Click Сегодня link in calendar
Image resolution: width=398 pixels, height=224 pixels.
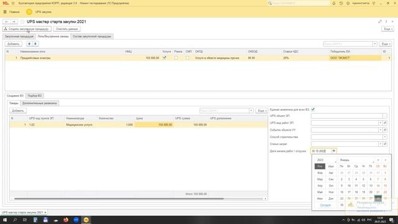[x=325, y=205]
